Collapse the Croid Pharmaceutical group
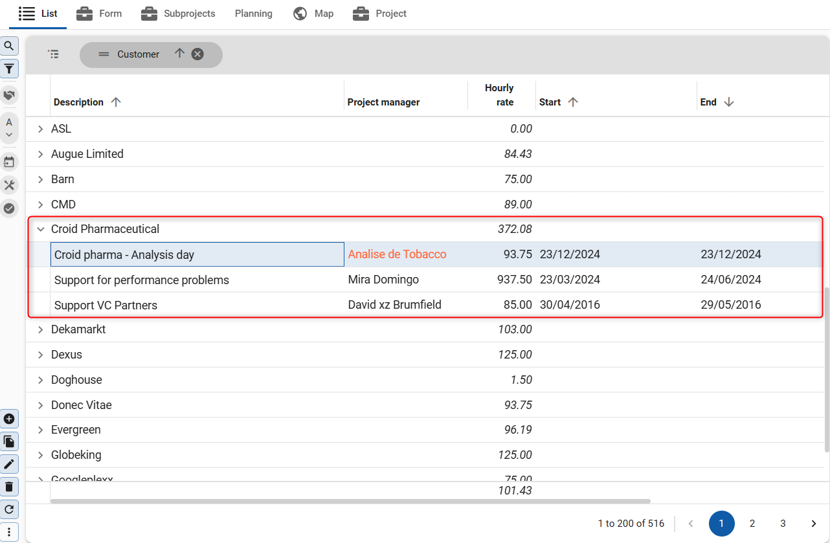The width and height of the screenshot is (830, 543). pyautogui.click(x=40, y=229)
